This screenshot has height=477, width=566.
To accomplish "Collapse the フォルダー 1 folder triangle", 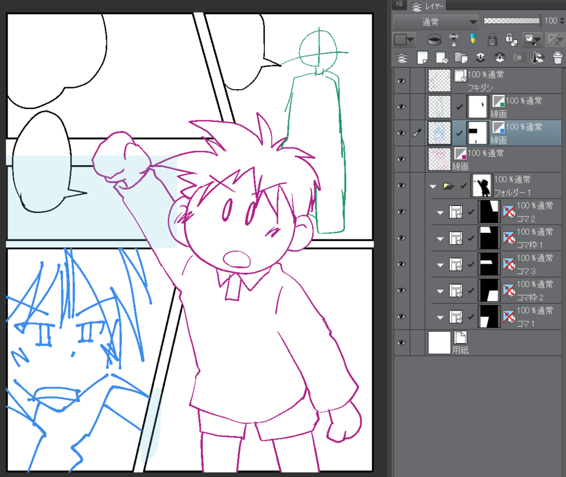I will 433,186.
